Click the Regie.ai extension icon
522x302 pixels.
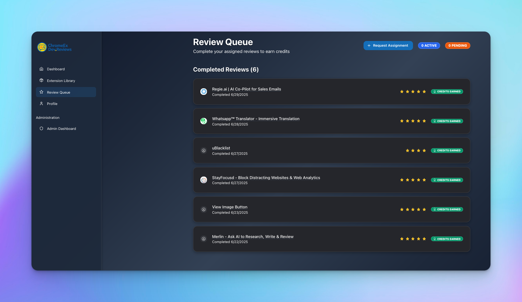coord(204,92)
